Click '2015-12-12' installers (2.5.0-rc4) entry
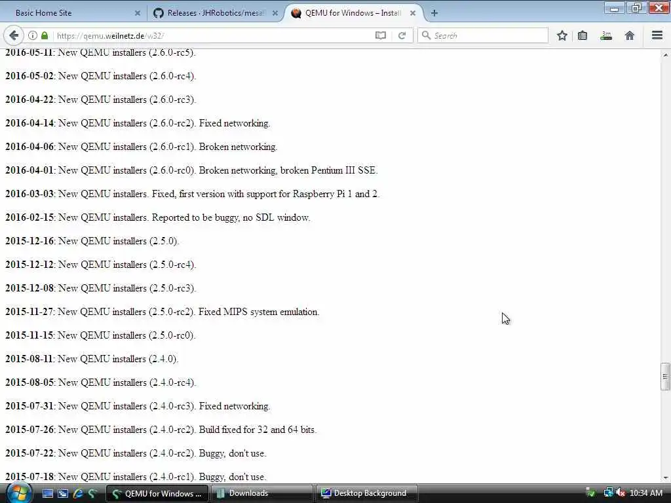Screen dimensions: 671x503 click(x=100, y=265)
